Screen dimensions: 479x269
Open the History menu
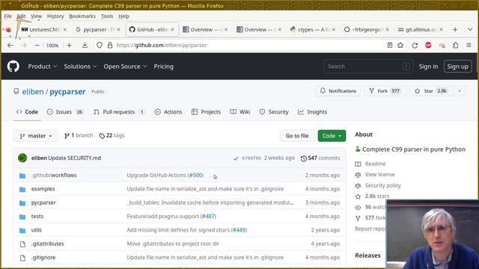pos(55,16)
